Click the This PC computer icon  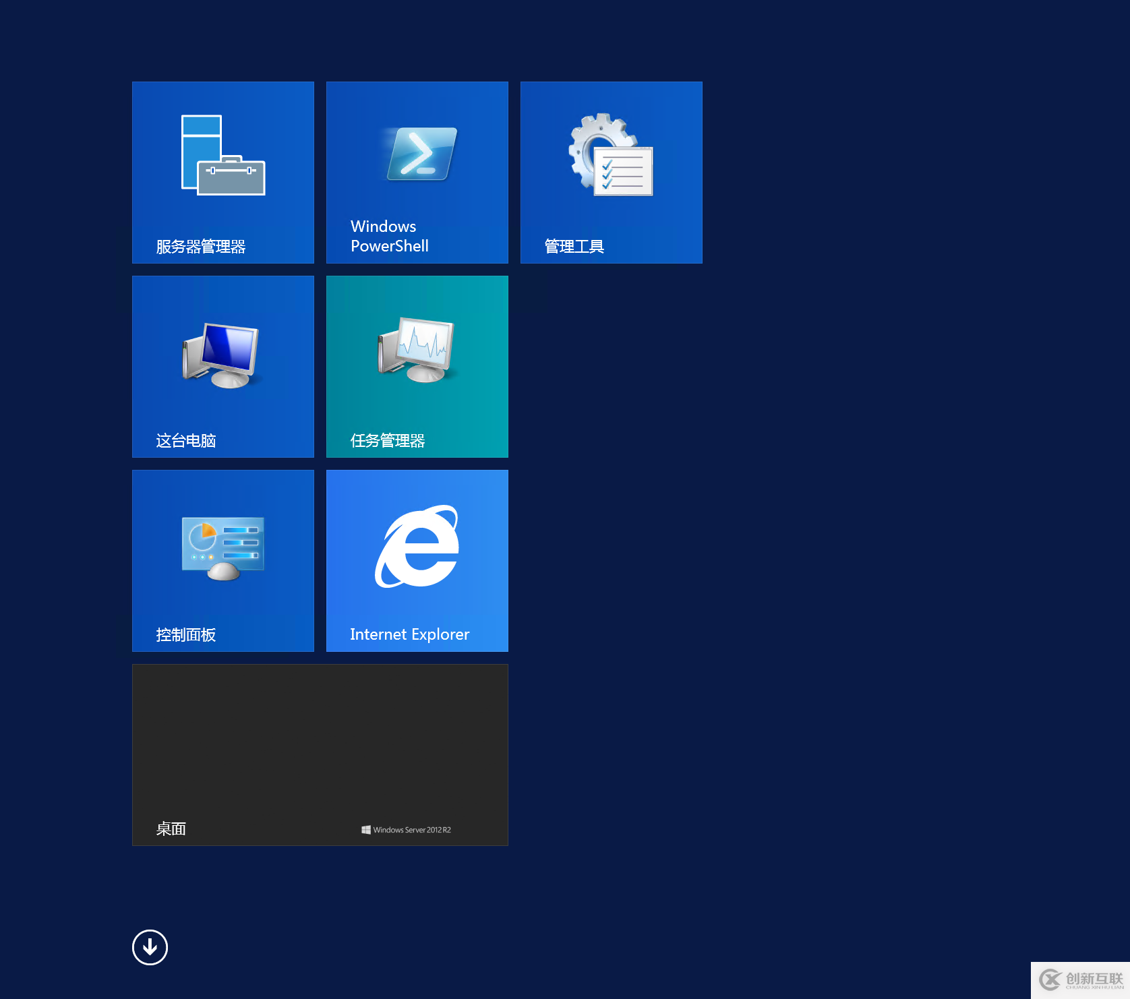221,355
